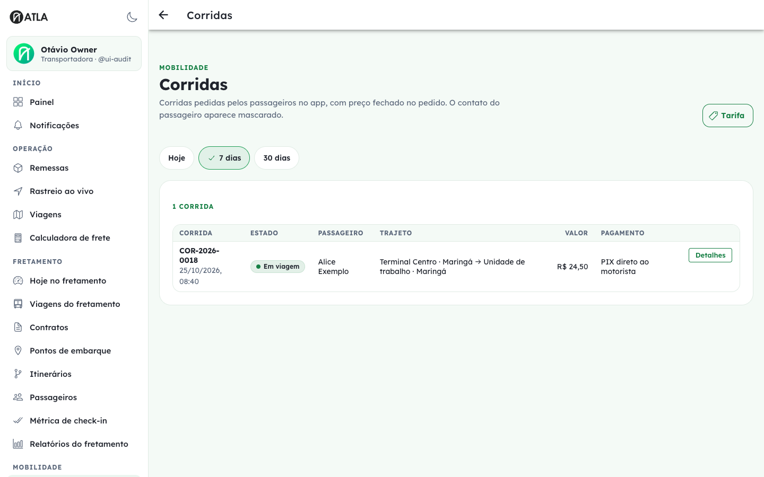Click the Remessas box icon
The image size is (764, 477).
pyautogui.click(x=18, y=167)
